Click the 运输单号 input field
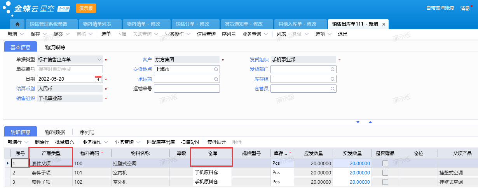 [187, 89]
